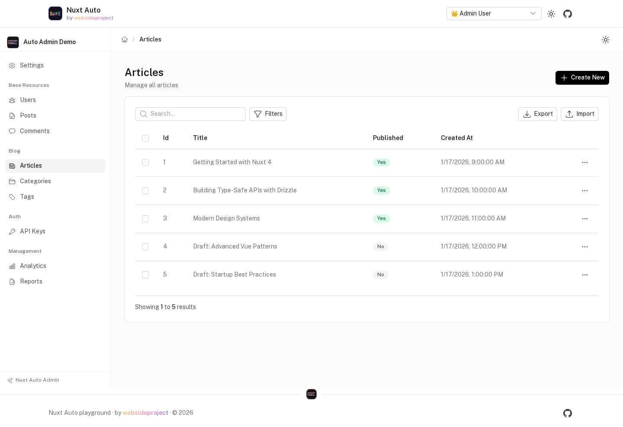Focus the articles Search field
The image size is (623, 427).
click(190, 114)
